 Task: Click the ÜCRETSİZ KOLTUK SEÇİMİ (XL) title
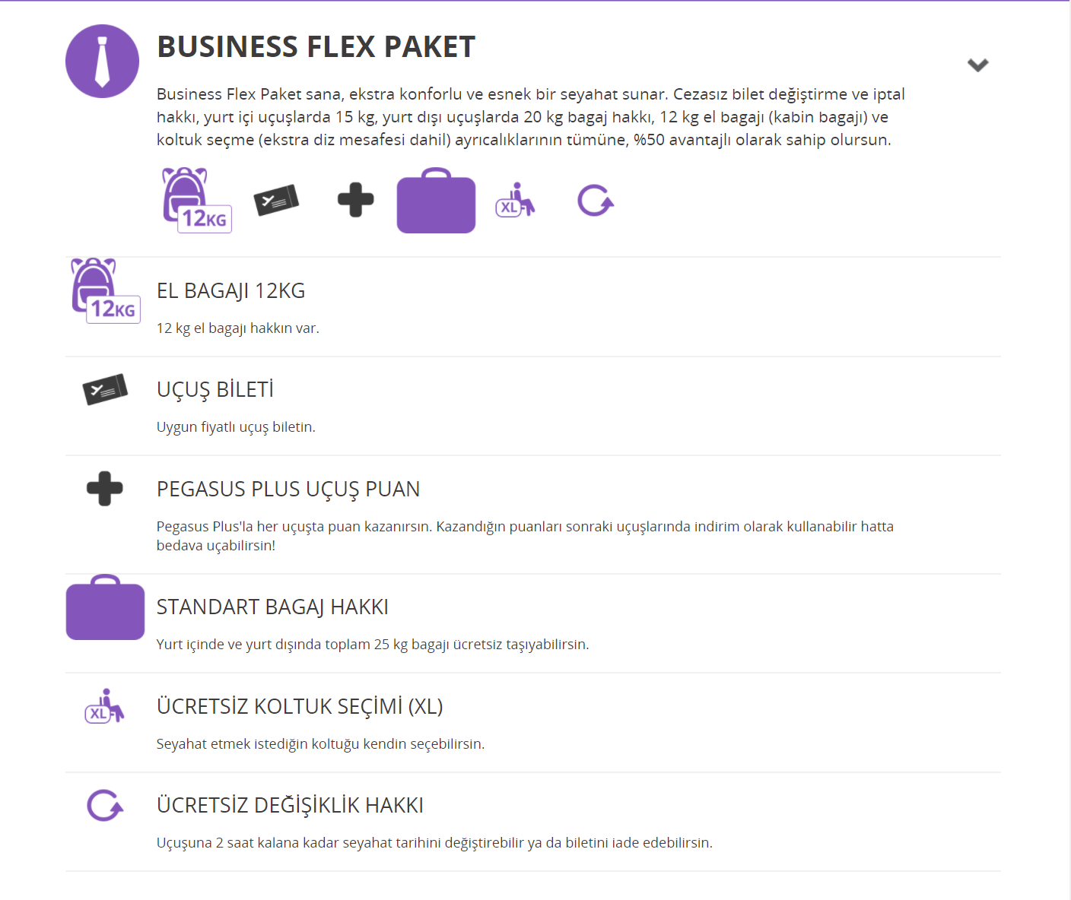300,707
